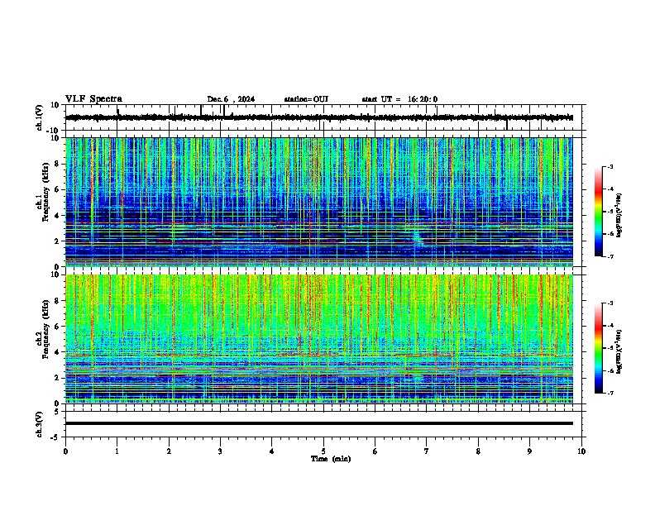The height and width of the screenshot is (506, 655).
Task: Select the "start UT = 16:20: 0" text
Action: coord(399,99)
